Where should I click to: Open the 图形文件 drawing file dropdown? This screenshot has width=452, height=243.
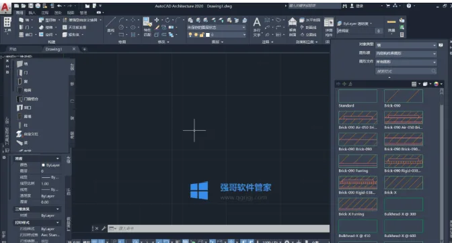tap(406, 62)
